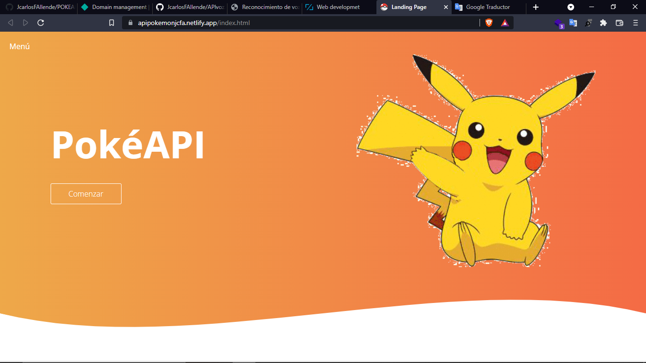Screen dimensions: 646x363
Task: Open the magnifier search extension
Action: (588, 23)
